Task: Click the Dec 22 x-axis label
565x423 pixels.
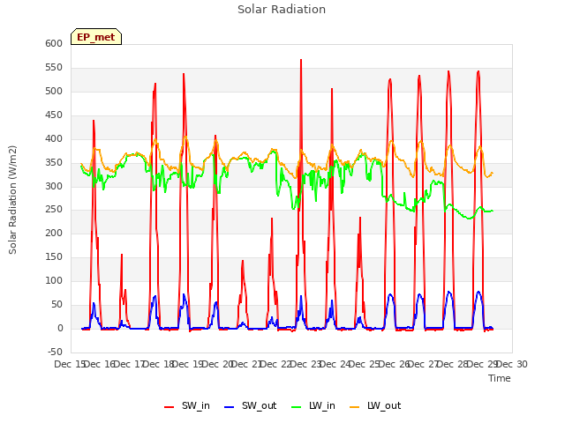Action: point(276,364)
